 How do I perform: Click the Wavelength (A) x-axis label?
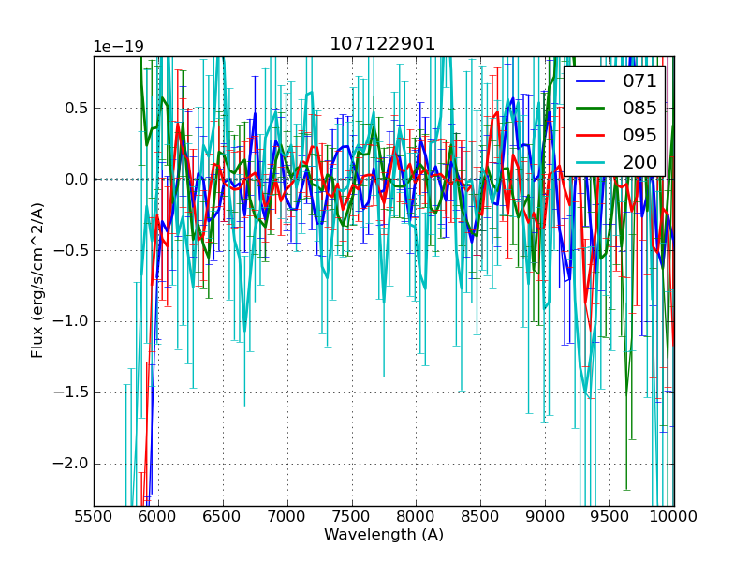[384, 535]
